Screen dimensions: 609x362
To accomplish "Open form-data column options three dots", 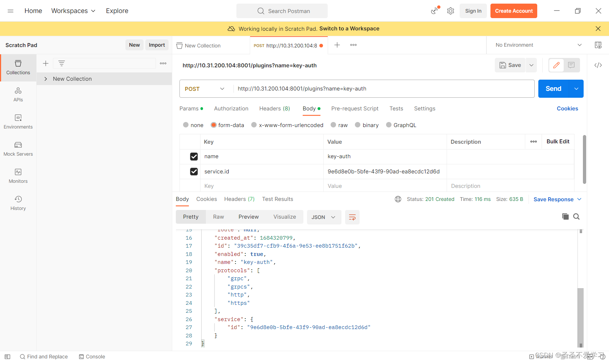I will point(534,142).
